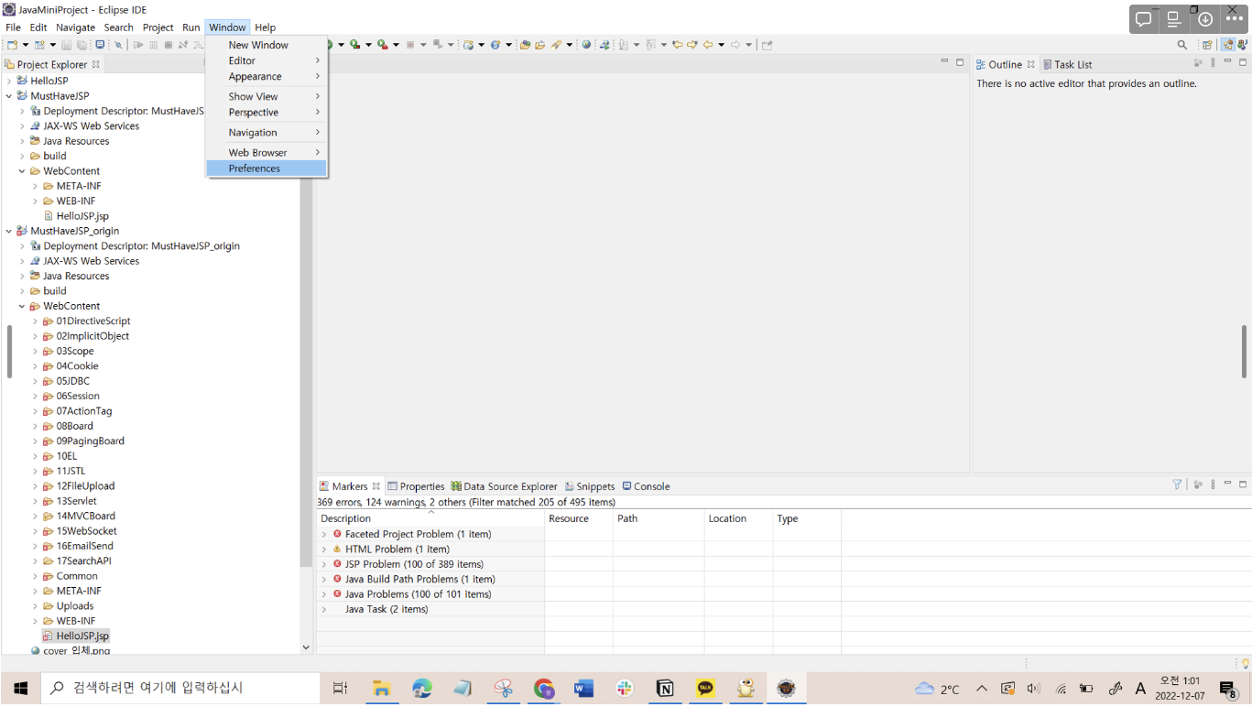Open Chrome in taskbar
The width and height of the screenshot is (1252, 707).
point(544,688)
